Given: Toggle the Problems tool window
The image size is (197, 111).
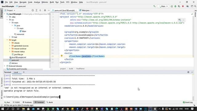Looking at the screenshot, I should pos(27,102).
